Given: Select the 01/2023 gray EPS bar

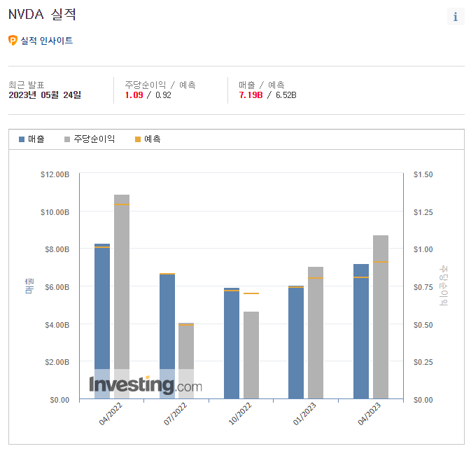Looking at the screenshot, I should [x=316, y=333].
